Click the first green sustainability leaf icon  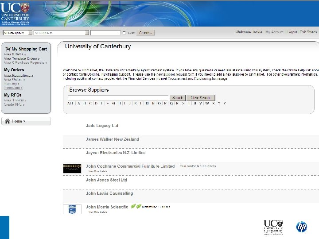[133, 207]
